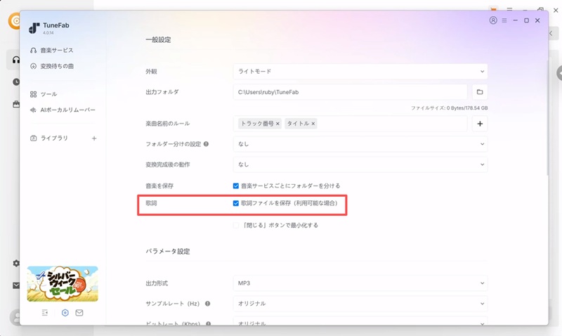Click the 音楽を保存 label
Image resolution: width=562 pixels, height=336 pixels.
pyautogui.click(x=159, y=186)
